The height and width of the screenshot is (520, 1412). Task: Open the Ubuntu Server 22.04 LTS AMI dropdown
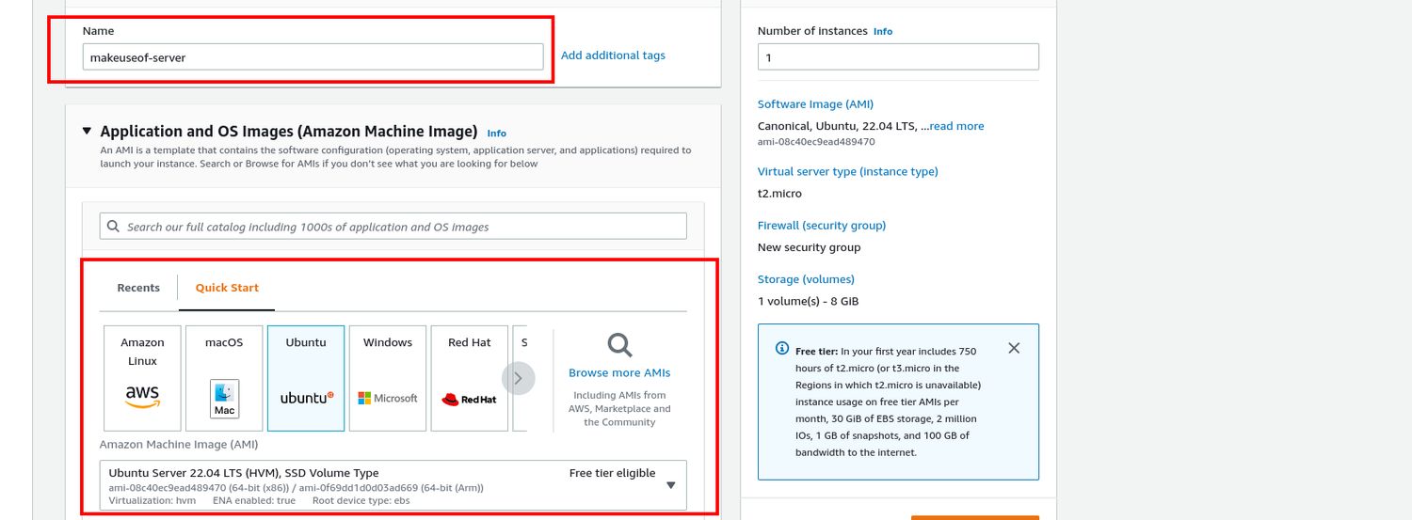pyautogui.click(x=393, y=485)
